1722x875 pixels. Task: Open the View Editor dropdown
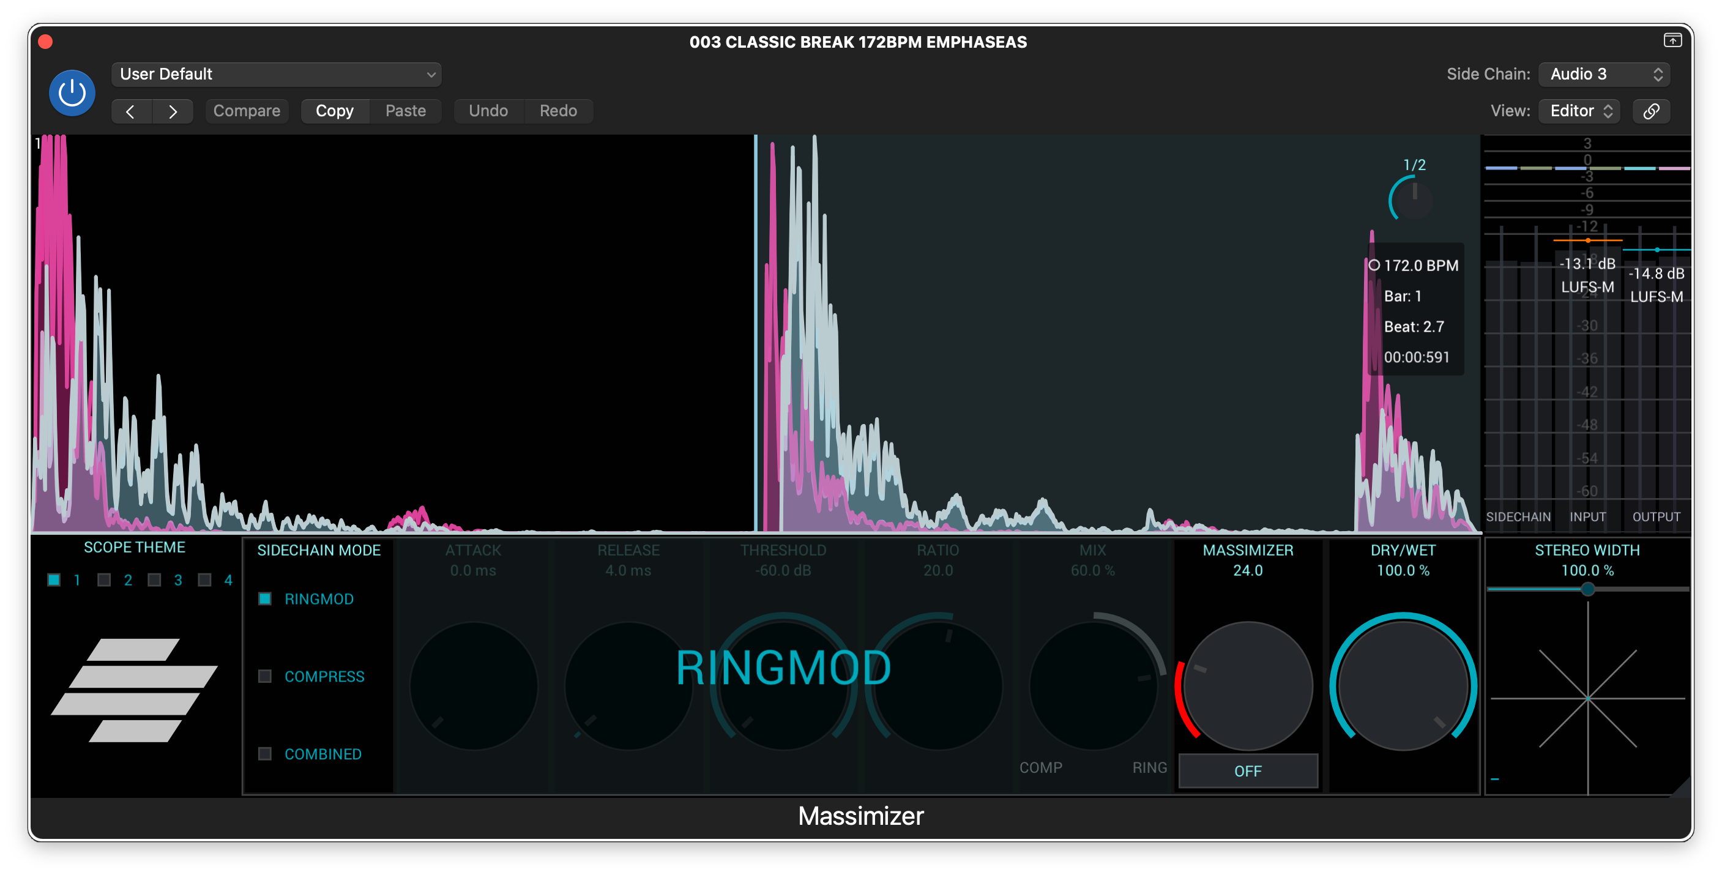click(1579, 111)
